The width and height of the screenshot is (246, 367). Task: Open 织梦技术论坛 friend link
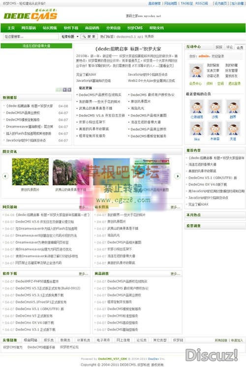pos(69,347)
